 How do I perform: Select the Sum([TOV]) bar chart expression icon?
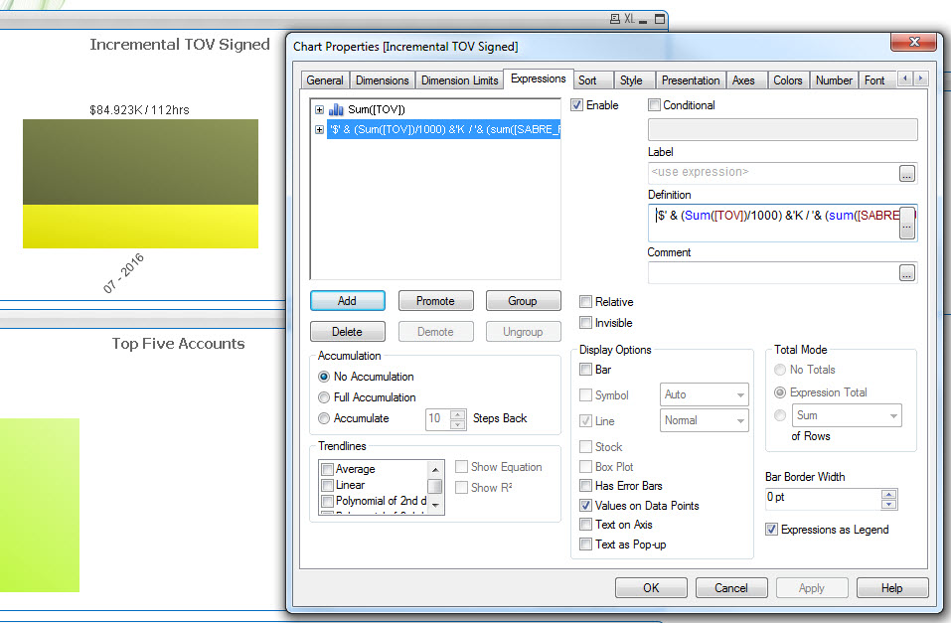click(336, 109)
